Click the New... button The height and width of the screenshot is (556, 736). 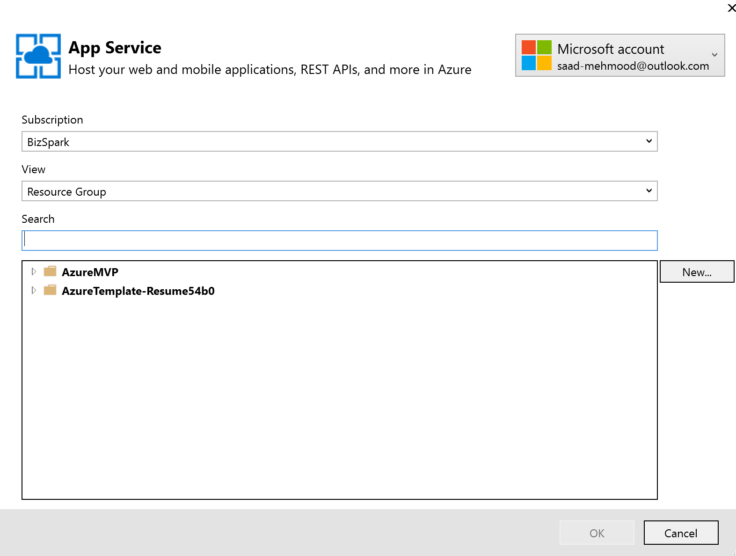coord(697,271)
